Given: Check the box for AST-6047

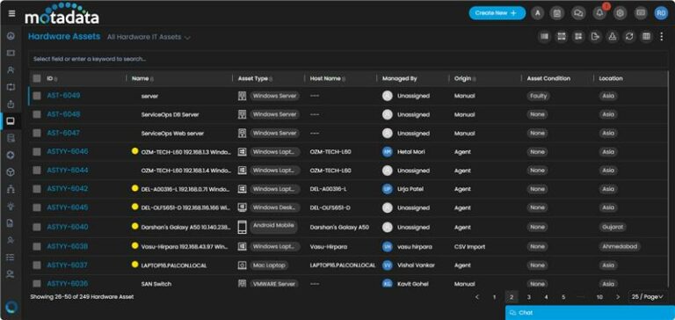Looking at the screenshot, I should pyautogui.click(x=37, y=133).
